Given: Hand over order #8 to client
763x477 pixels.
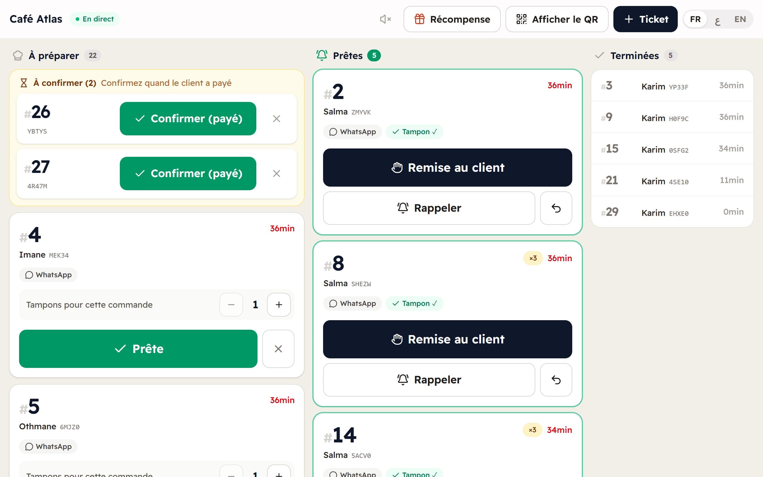Looking at the screenshot, I should pos(447,339).
